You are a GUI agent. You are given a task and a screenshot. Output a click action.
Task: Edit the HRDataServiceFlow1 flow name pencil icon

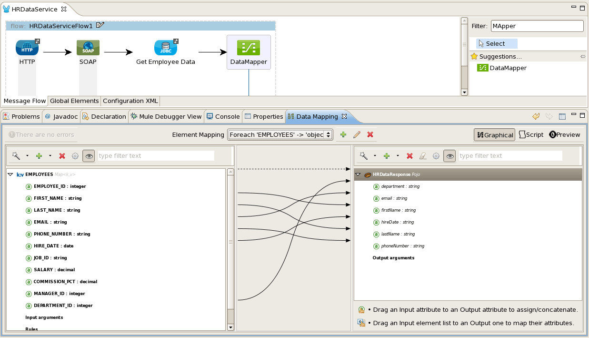(100, 25)
